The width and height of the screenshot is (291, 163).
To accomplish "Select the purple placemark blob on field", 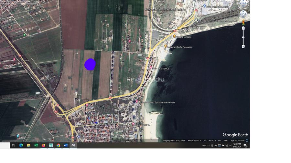I will point(90,64).
